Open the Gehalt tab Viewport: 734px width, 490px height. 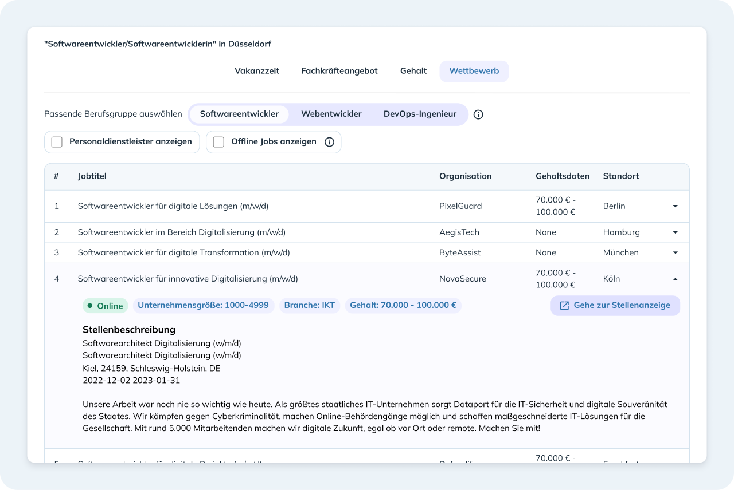413,71
